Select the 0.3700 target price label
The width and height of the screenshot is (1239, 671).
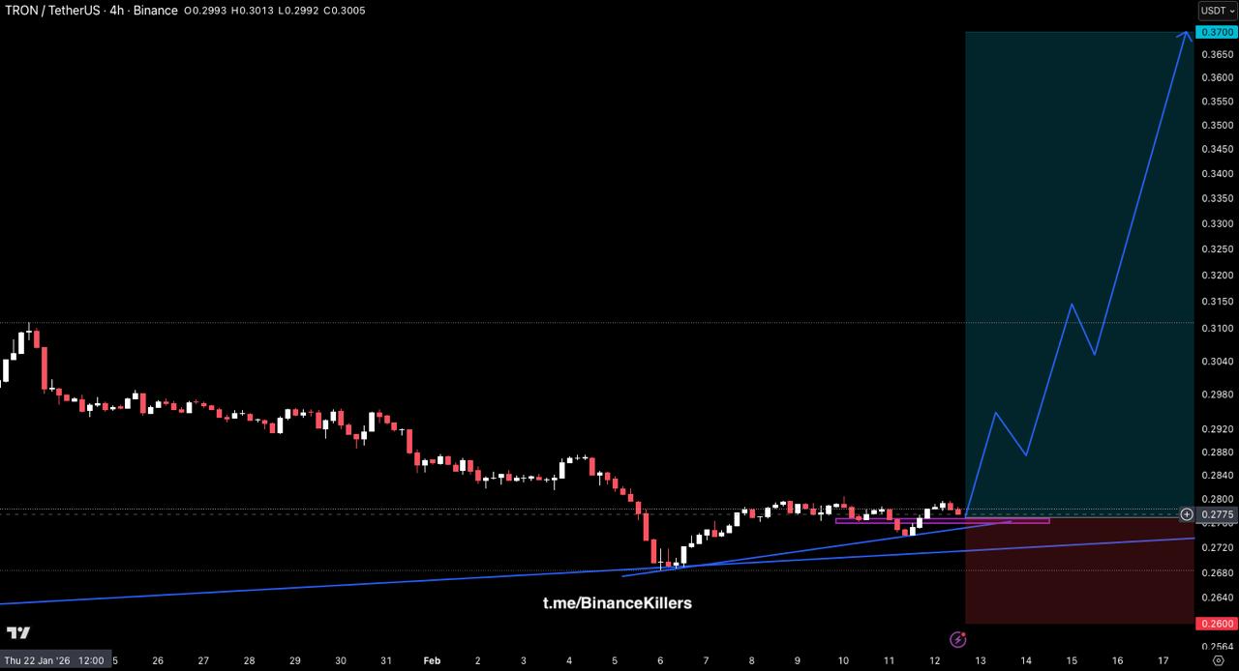coord(1217,32)
